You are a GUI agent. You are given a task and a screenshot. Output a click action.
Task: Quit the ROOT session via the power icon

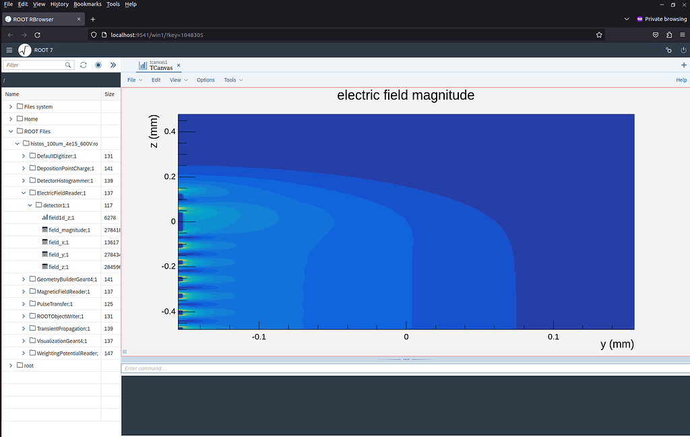pyautogui.click(x=683, y=50)
